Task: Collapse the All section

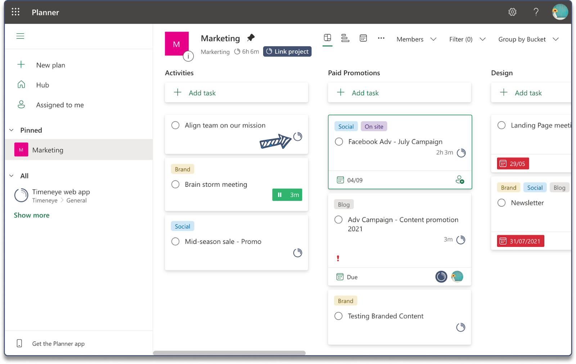Action: [x=12, y=176]
